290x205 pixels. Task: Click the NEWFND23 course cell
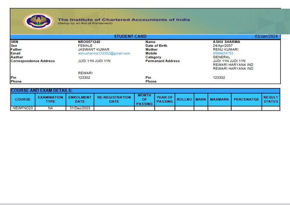pos(23,108)
